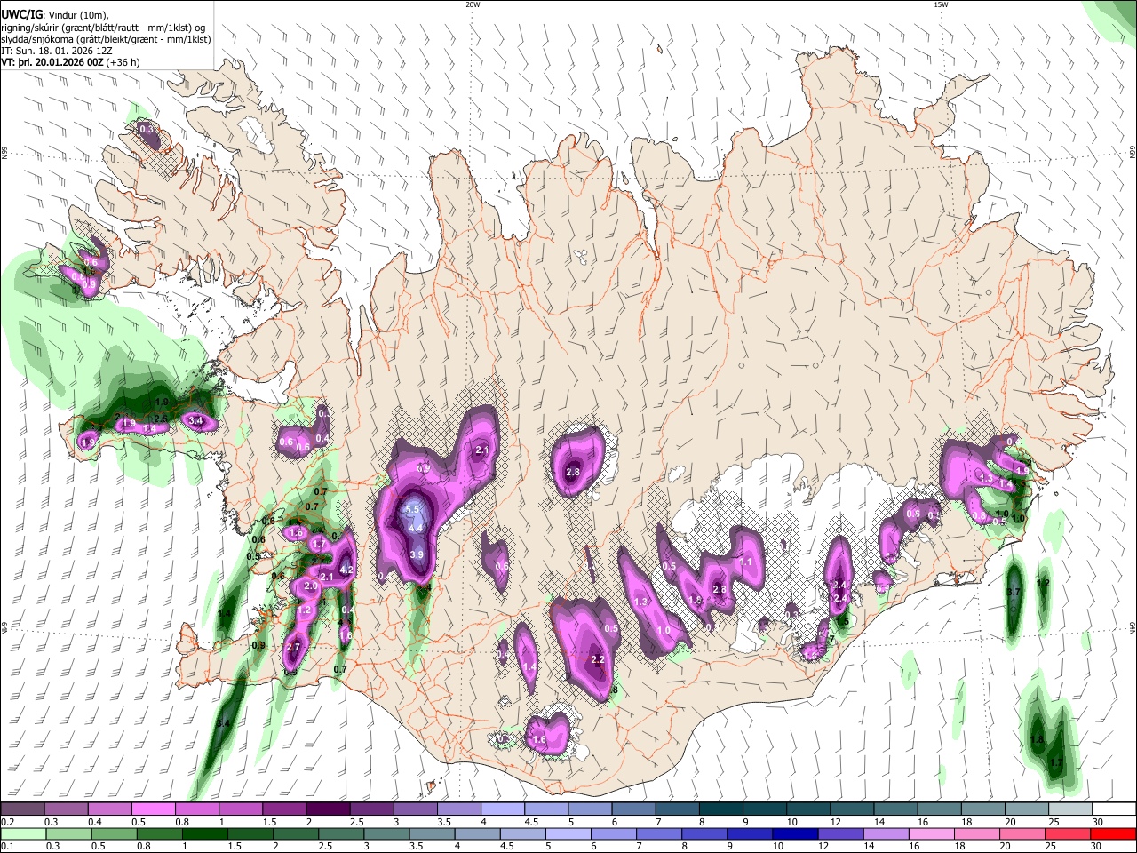Click the '0.1' label under bottom legend row
This screenshot has width=1137, height=853.
coord(6,847)
